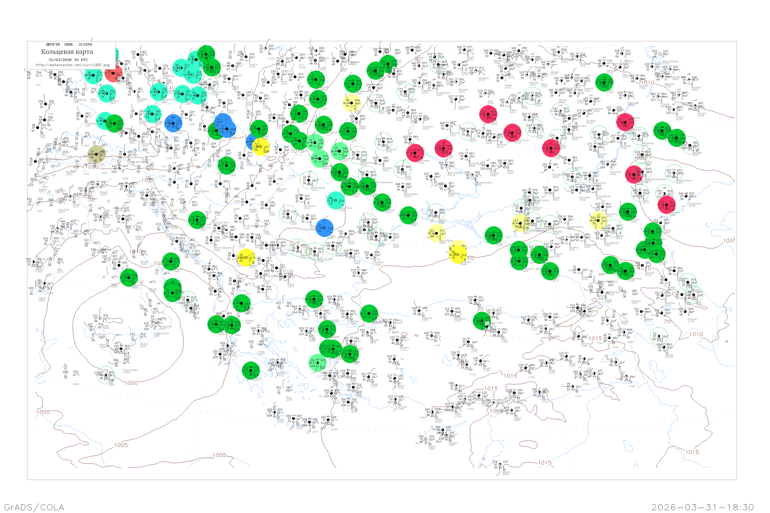770x513 pixels.
Task: Select blue station circle near Kocelovice
Action: click(174, 123)
